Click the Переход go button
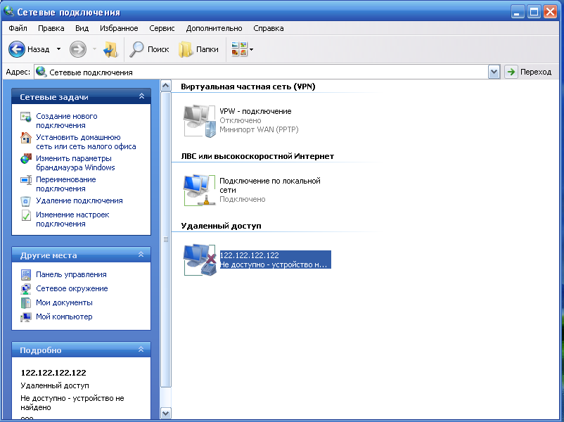564x422 pixels. tap(529, 72)
